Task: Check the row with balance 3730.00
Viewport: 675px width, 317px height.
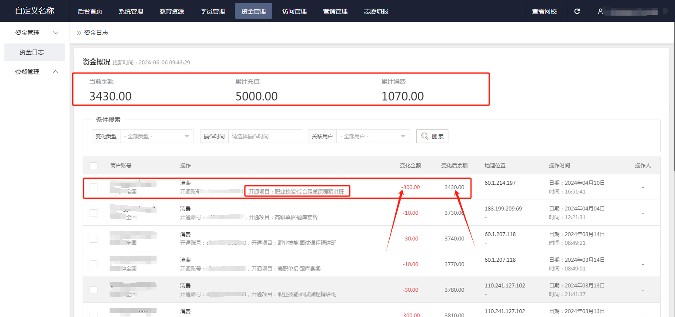Action: [94, 213]
